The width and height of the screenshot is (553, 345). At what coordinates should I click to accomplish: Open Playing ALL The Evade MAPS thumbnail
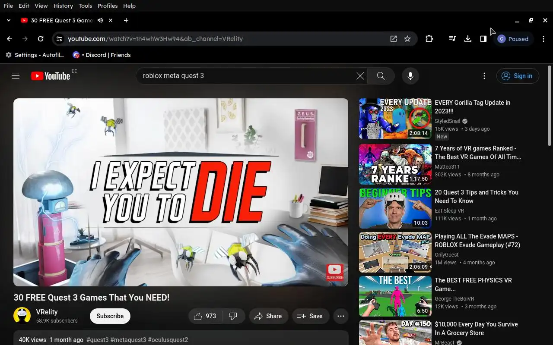395,252
